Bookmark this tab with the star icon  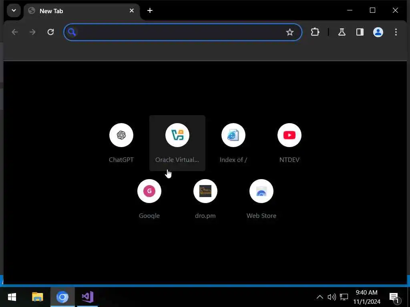pyautogui.click(x=290, y=32)
